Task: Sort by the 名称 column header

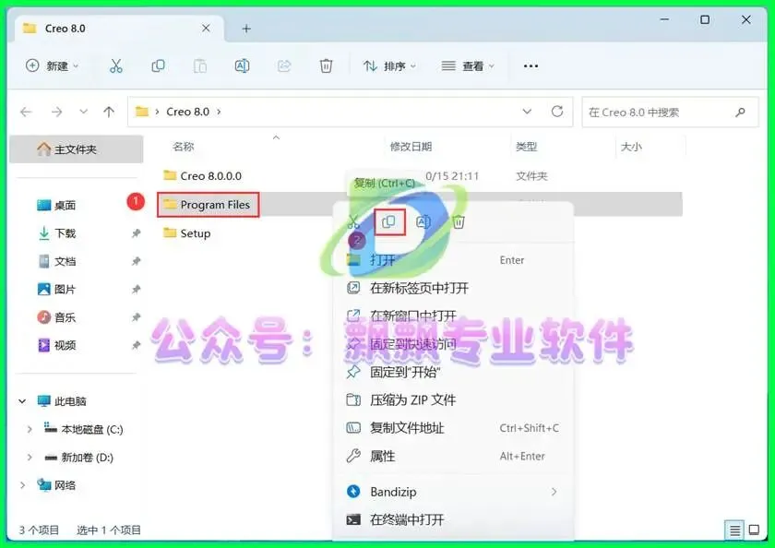Action: point(183,147)
